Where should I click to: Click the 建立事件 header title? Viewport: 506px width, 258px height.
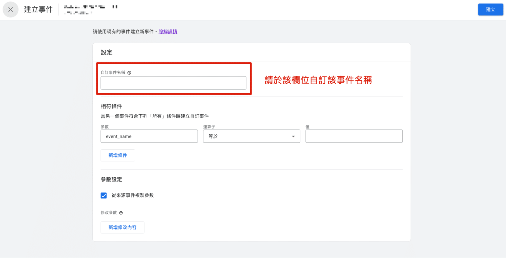coord(38,9)
